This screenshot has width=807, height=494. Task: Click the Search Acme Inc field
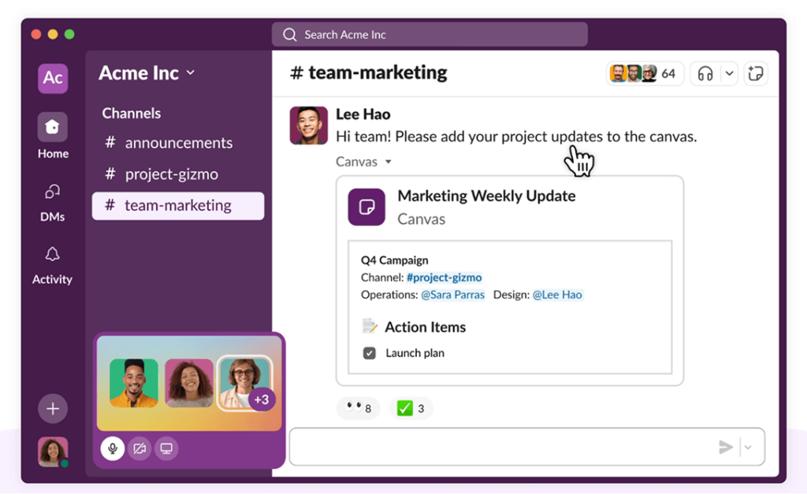[x=430, y=35]
